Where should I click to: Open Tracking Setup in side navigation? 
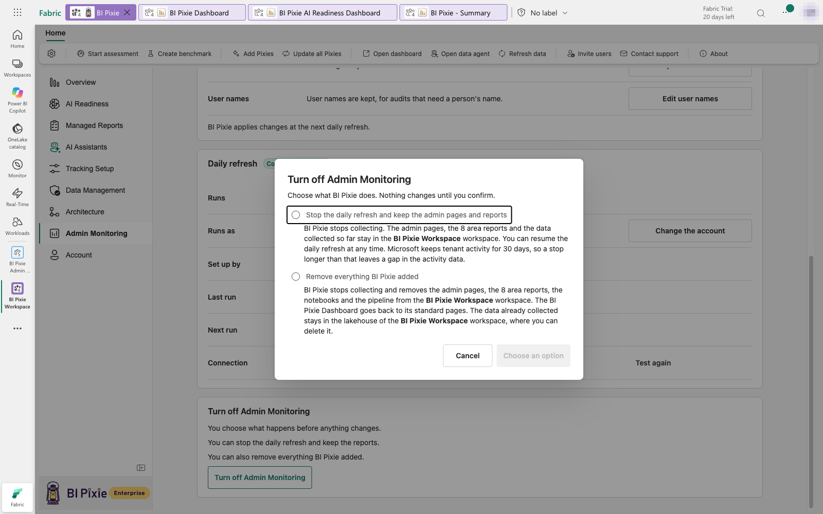(95, 169)
